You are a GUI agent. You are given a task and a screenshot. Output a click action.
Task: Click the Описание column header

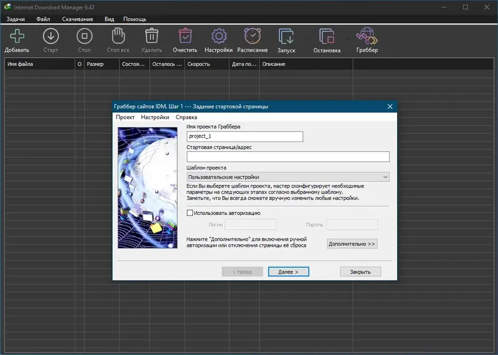tap(306, 64)
